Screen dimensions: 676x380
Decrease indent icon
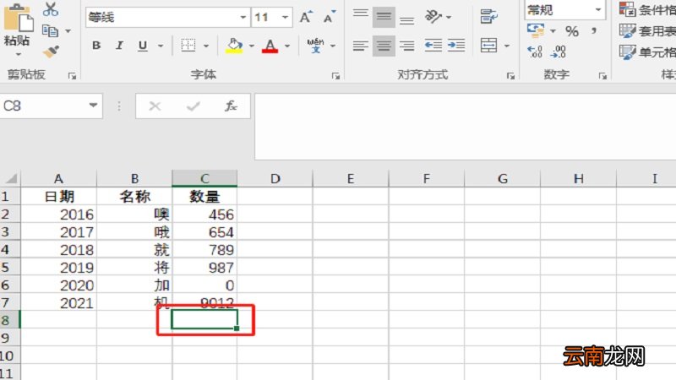[433, 46]
